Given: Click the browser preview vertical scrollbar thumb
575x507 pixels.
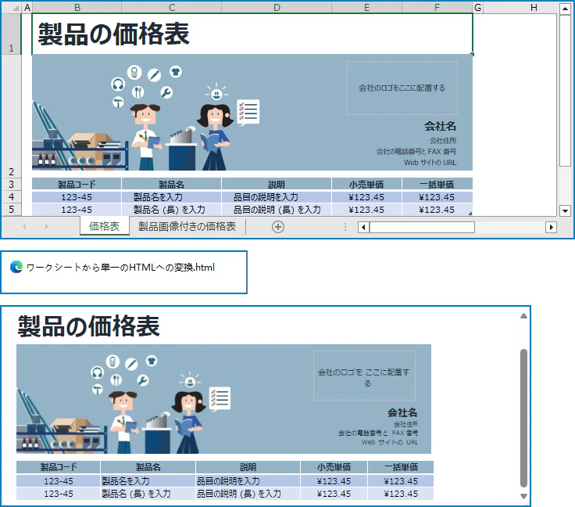Looking at the screenshot, I should pos(523,418).
